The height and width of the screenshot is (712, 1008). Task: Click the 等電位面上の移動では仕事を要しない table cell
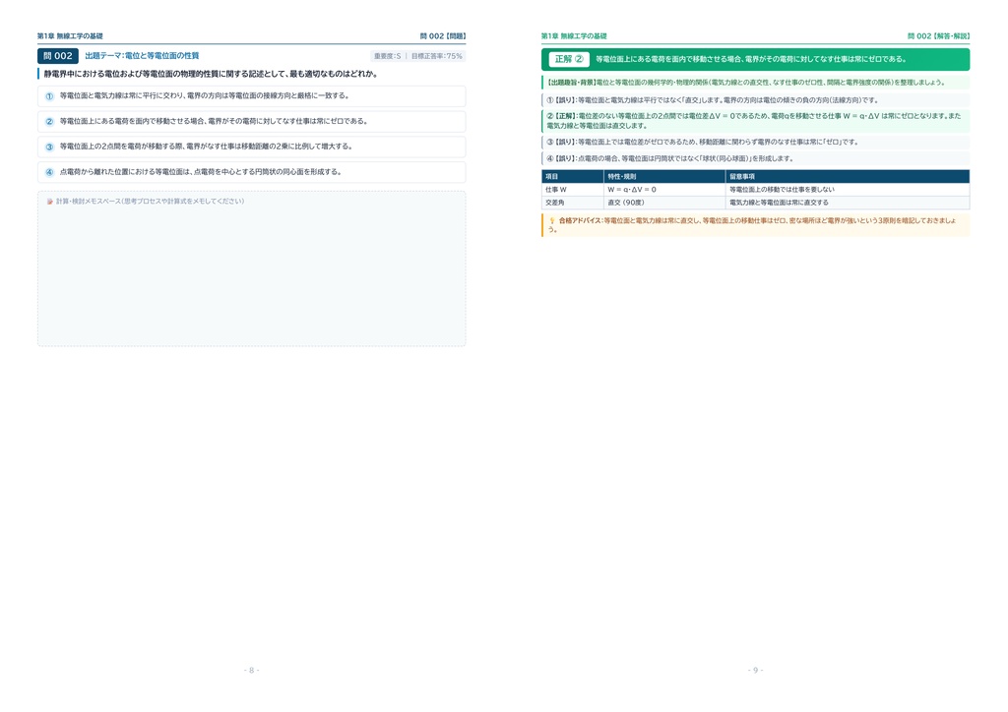[848, 190]
